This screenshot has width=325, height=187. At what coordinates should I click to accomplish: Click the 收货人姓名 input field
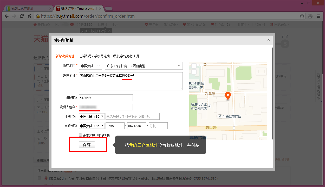106,107
